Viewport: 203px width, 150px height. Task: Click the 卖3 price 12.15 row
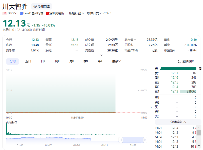click(x=176, y=82)
